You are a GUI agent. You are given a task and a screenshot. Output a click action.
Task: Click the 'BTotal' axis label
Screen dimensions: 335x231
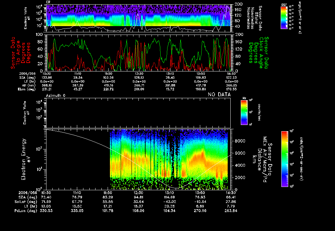(x=256, y=18)
